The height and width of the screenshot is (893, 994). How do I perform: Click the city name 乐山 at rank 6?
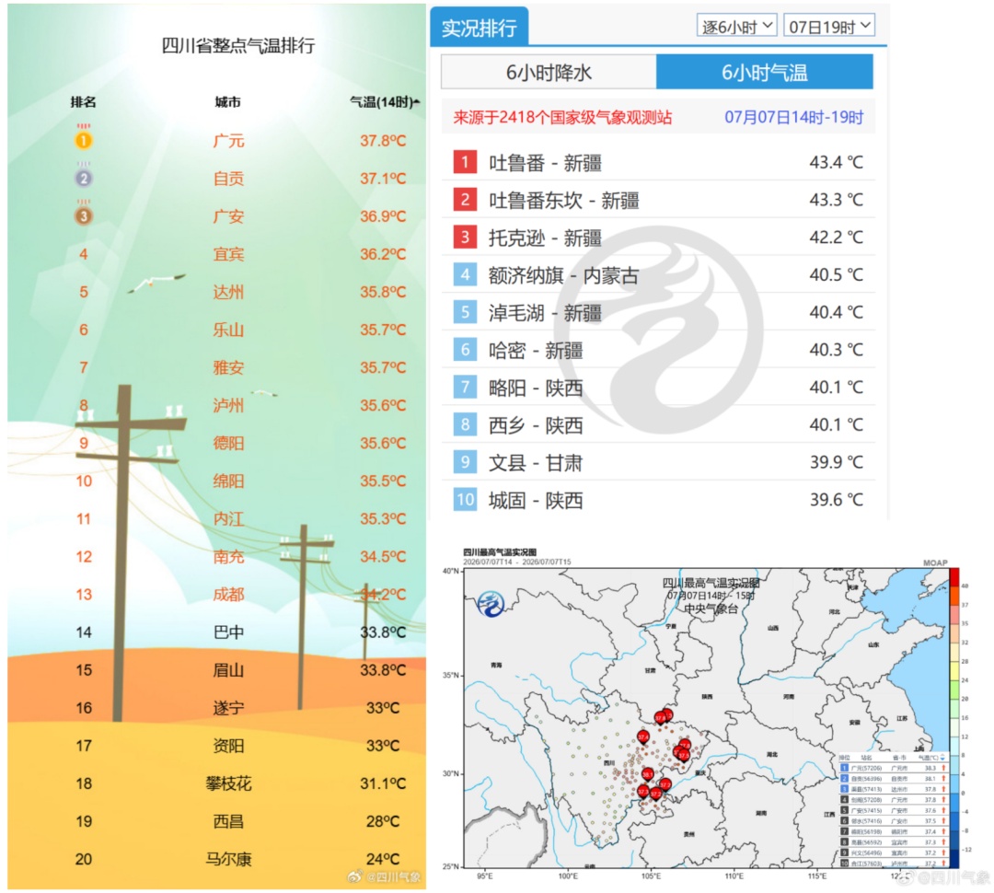(x=228, y=330)
